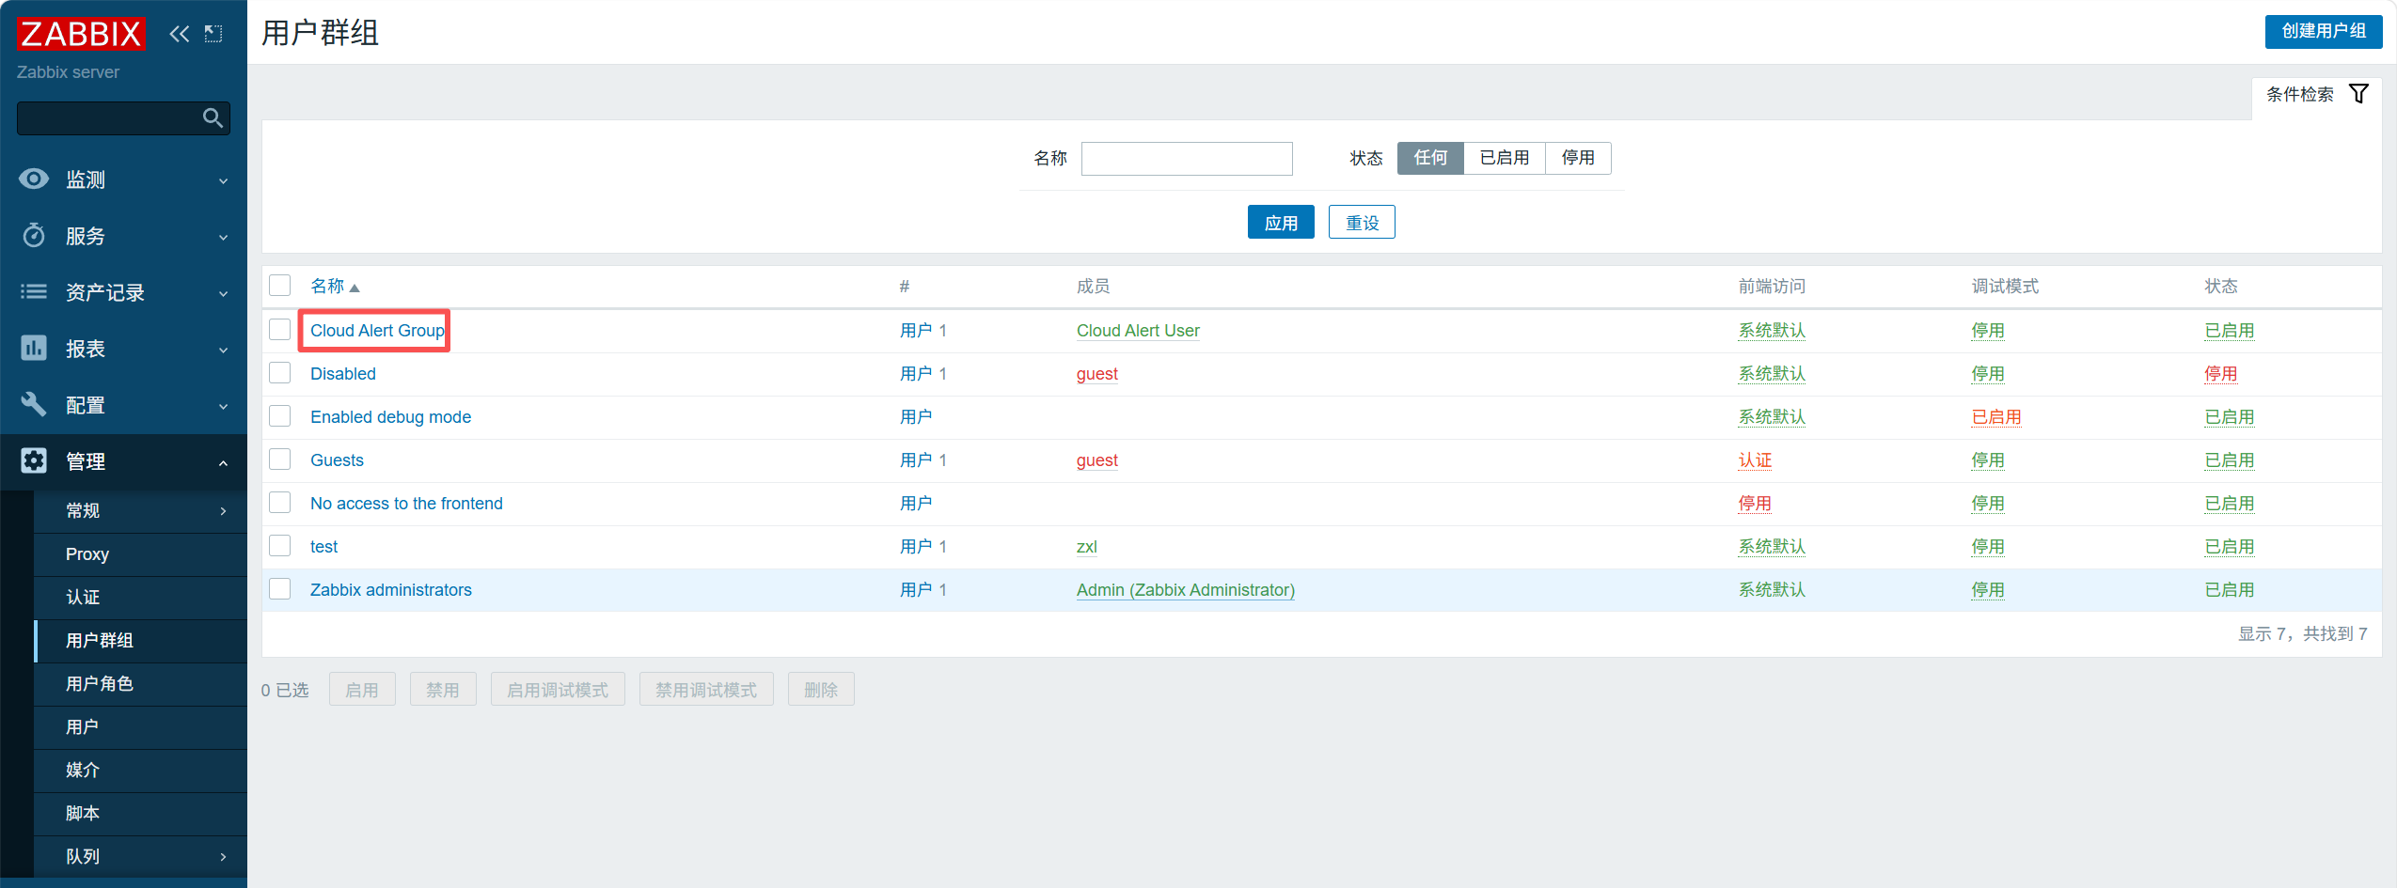2397x888 pixels.
Task: Click the list icon for 资产记录
Action: (x=34, y=291)
